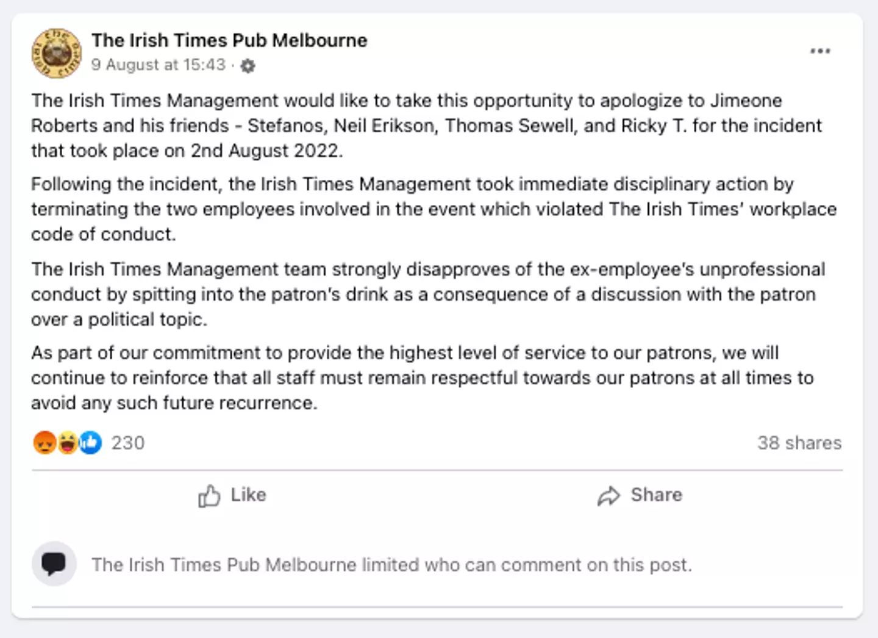Click the black speech bubble comment icon
The width and height of the screenshot is (878, 638).
tap(54, 564)
